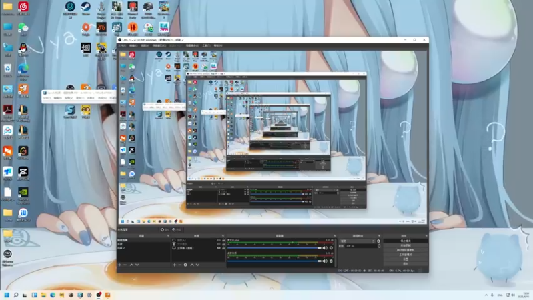Viewport: 533px width, 300px height.
Task: Click Desktop Audio blue volume slider
Action: (x=274, y=261)
